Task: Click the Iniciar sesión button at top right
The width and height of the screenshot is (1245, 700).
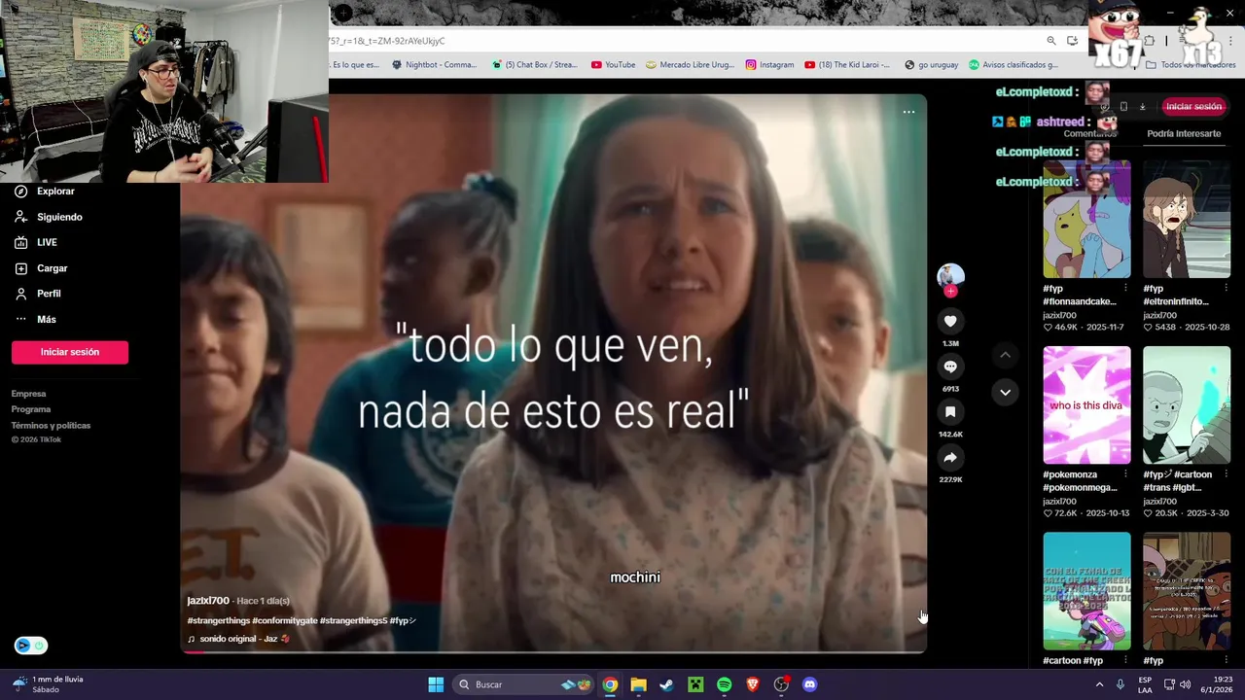Action: pyautogui.click(x=1193, y=106)
